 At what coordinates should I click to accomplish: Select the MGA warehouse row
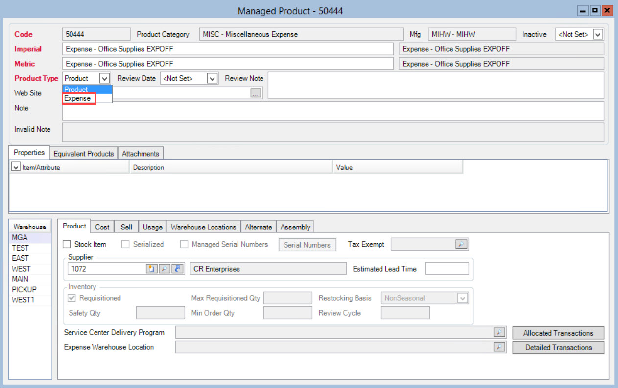pos(30,237)
